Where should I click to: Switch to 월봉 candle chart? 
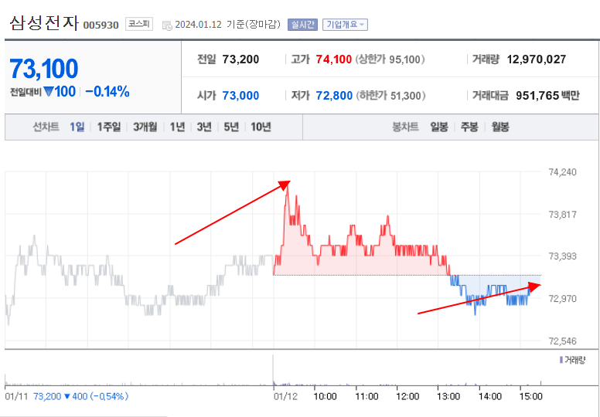[x=500, y=127]
